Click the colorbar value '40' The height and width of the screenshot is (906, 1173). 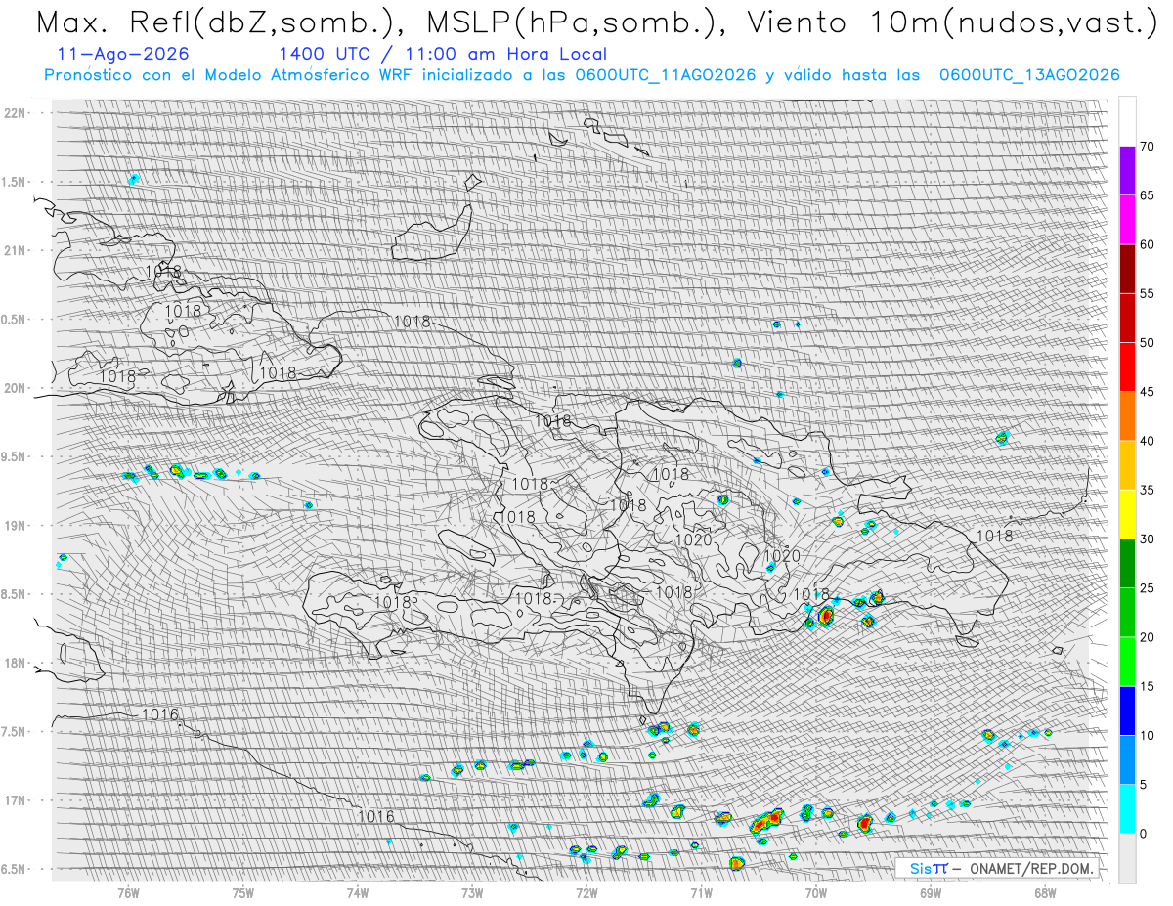click(x=1147, y=441)
